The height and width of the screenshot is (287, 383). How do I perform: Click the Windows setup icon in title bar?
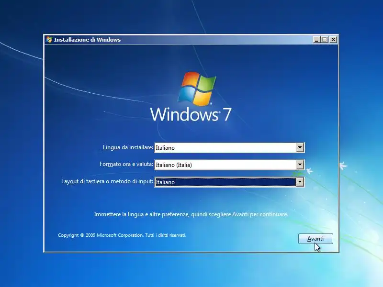coord(49,40)
